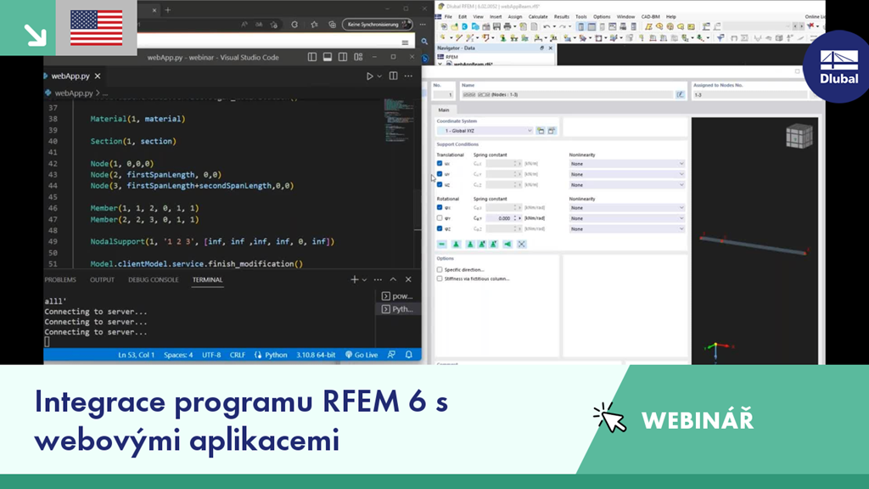Open RFEM CAD-BIM menu
869x489 pixels.
tap(651, 17)
